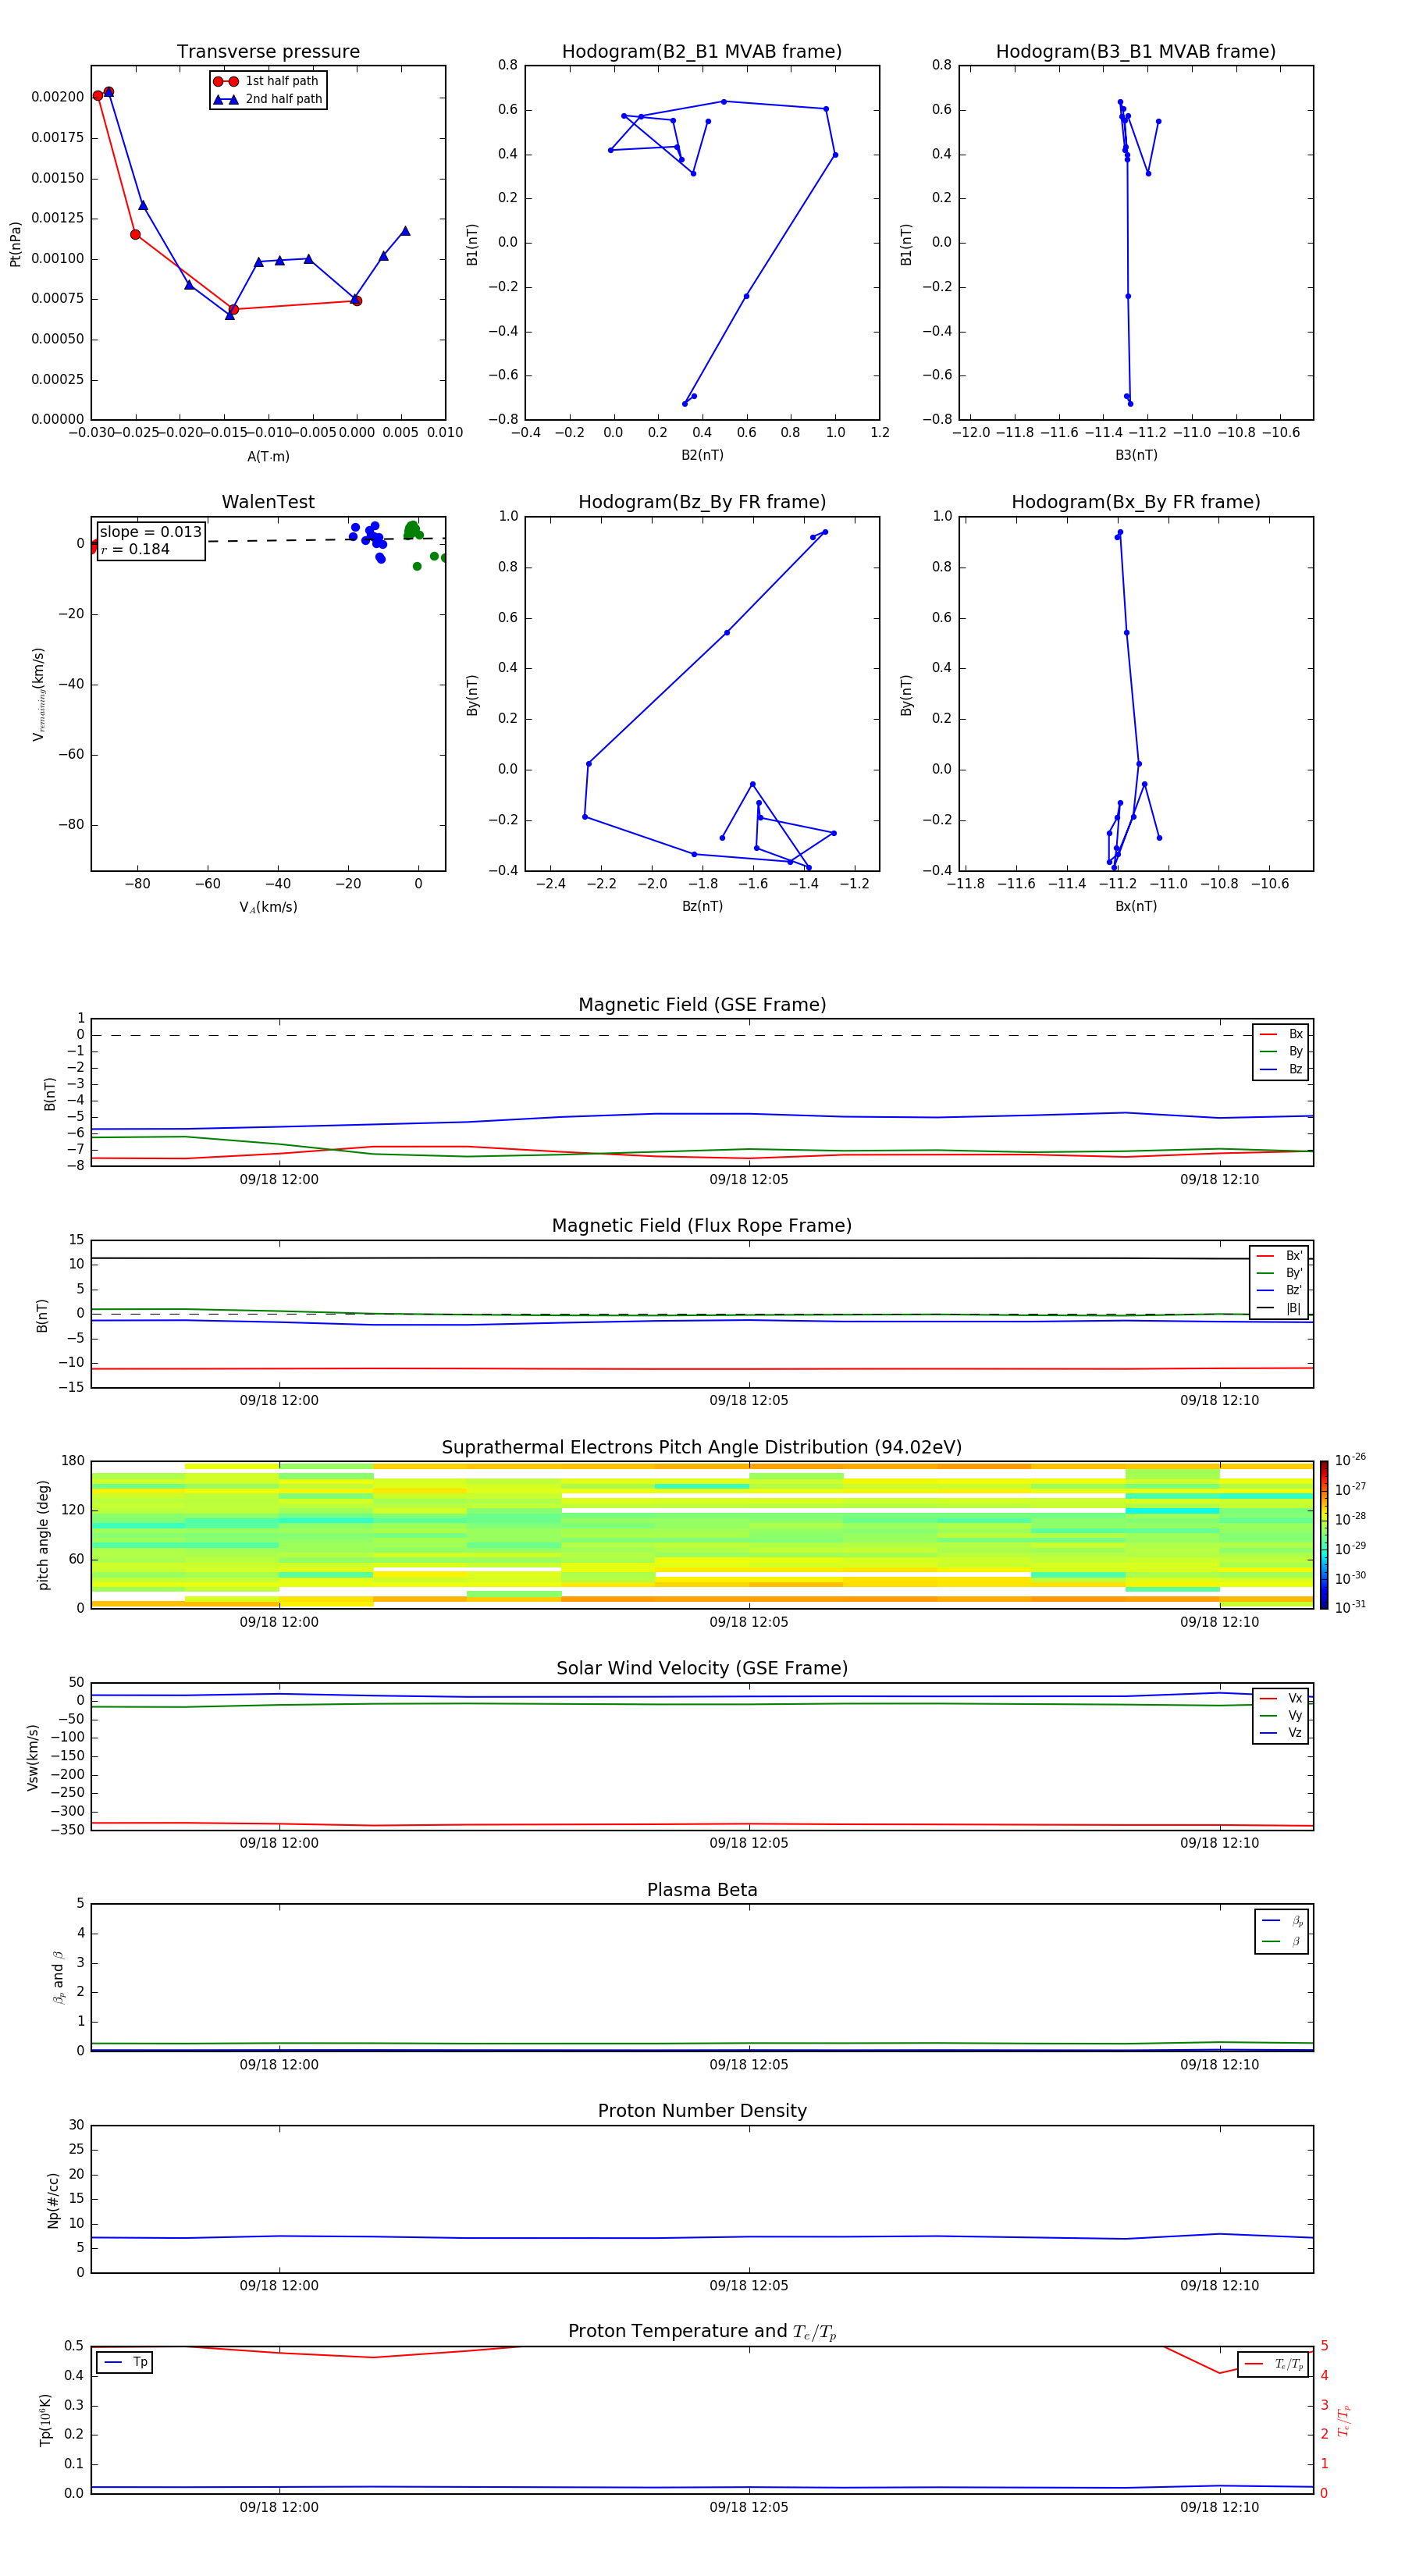Click the 'pitch angle (deg)' y-axis label
The width and height of the screenshot is (1405, 2576).
(x=43, y=1535)
